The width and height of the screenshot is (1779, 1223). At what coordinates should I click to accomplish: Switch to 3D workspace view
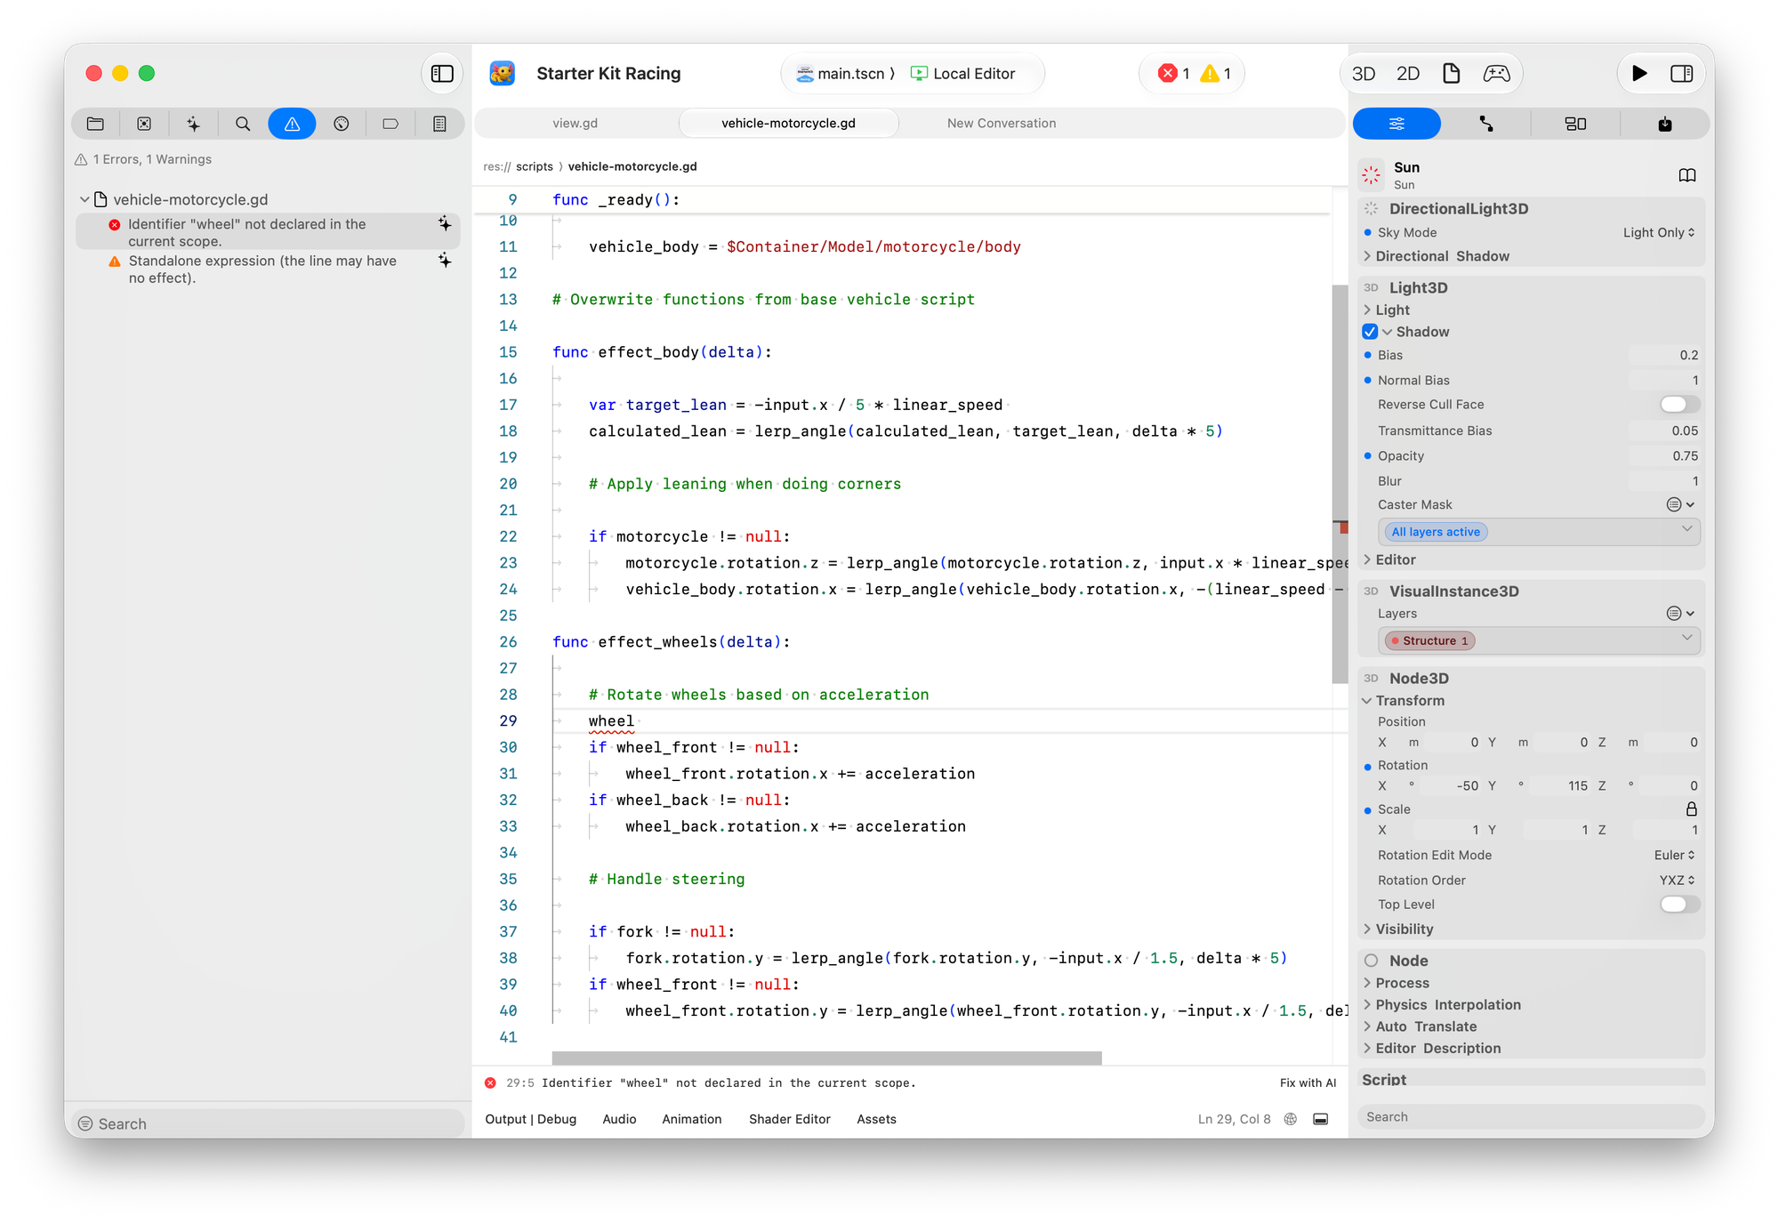(1364, 74)
